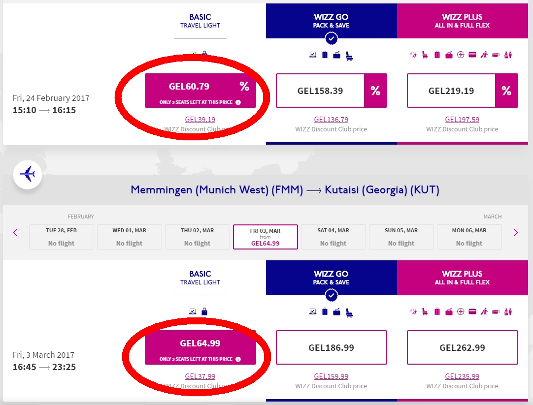Click online check-in laptop icon under bottom WIZZ GO

tap(312, 312)
